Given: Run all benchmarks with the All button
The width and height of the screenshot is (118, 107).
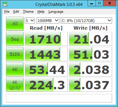Looking at the screenshot, I should tap(15, 24).
